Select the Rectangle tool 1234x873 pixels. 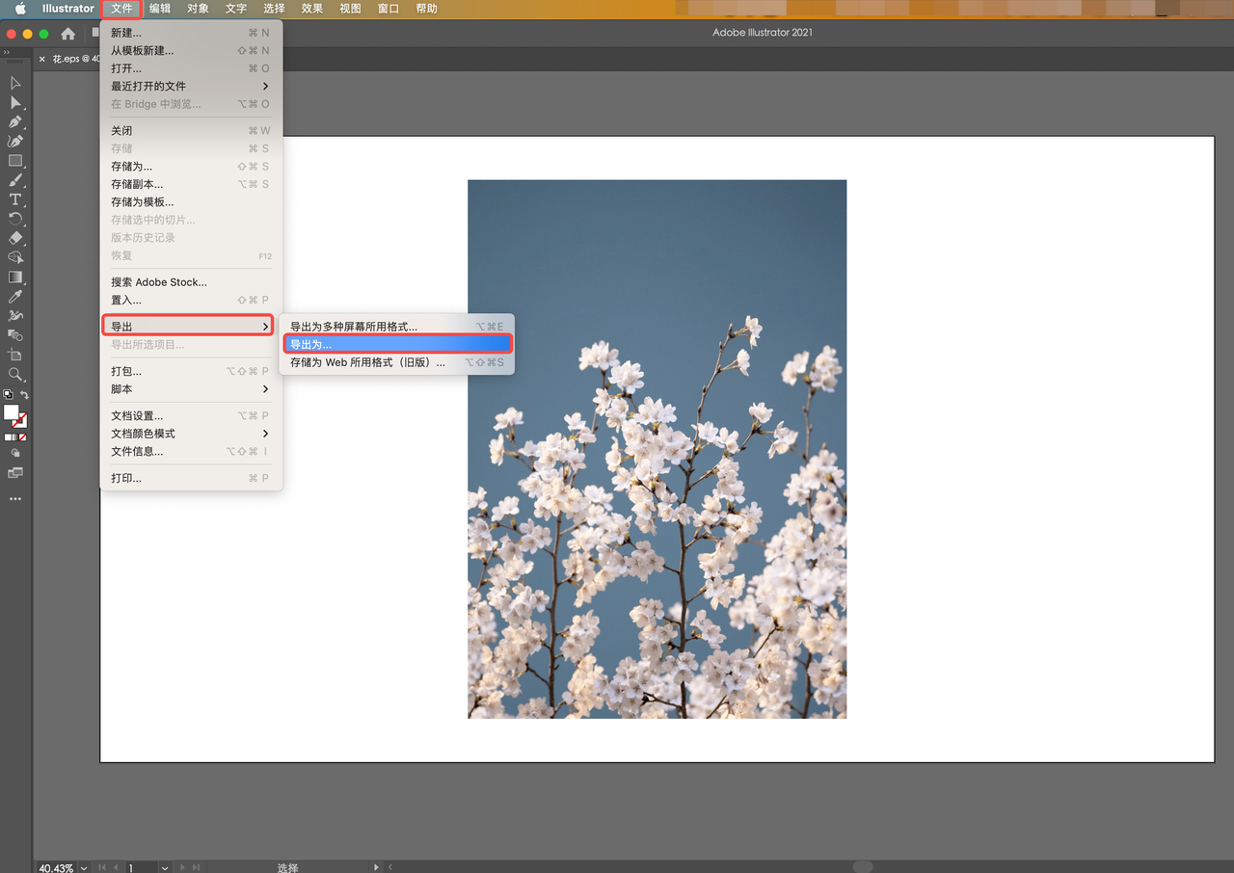point(15,161)
